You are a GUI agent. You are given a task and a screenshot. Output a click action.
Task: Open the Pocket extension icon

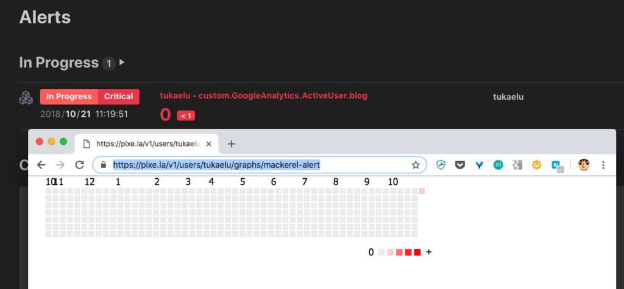coord(460,165)
